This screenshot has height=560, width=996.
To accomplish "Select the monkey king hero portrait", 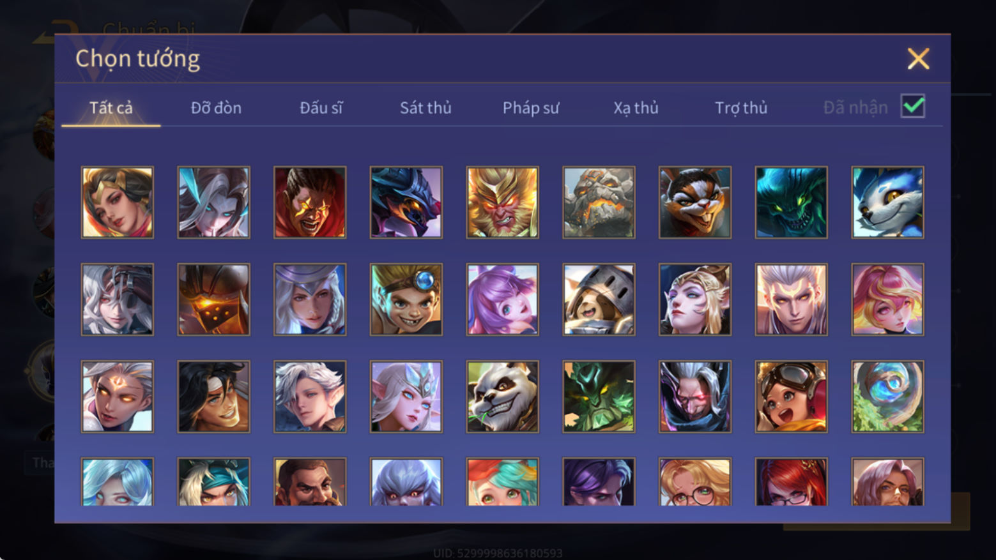I will tap(502, 202).
